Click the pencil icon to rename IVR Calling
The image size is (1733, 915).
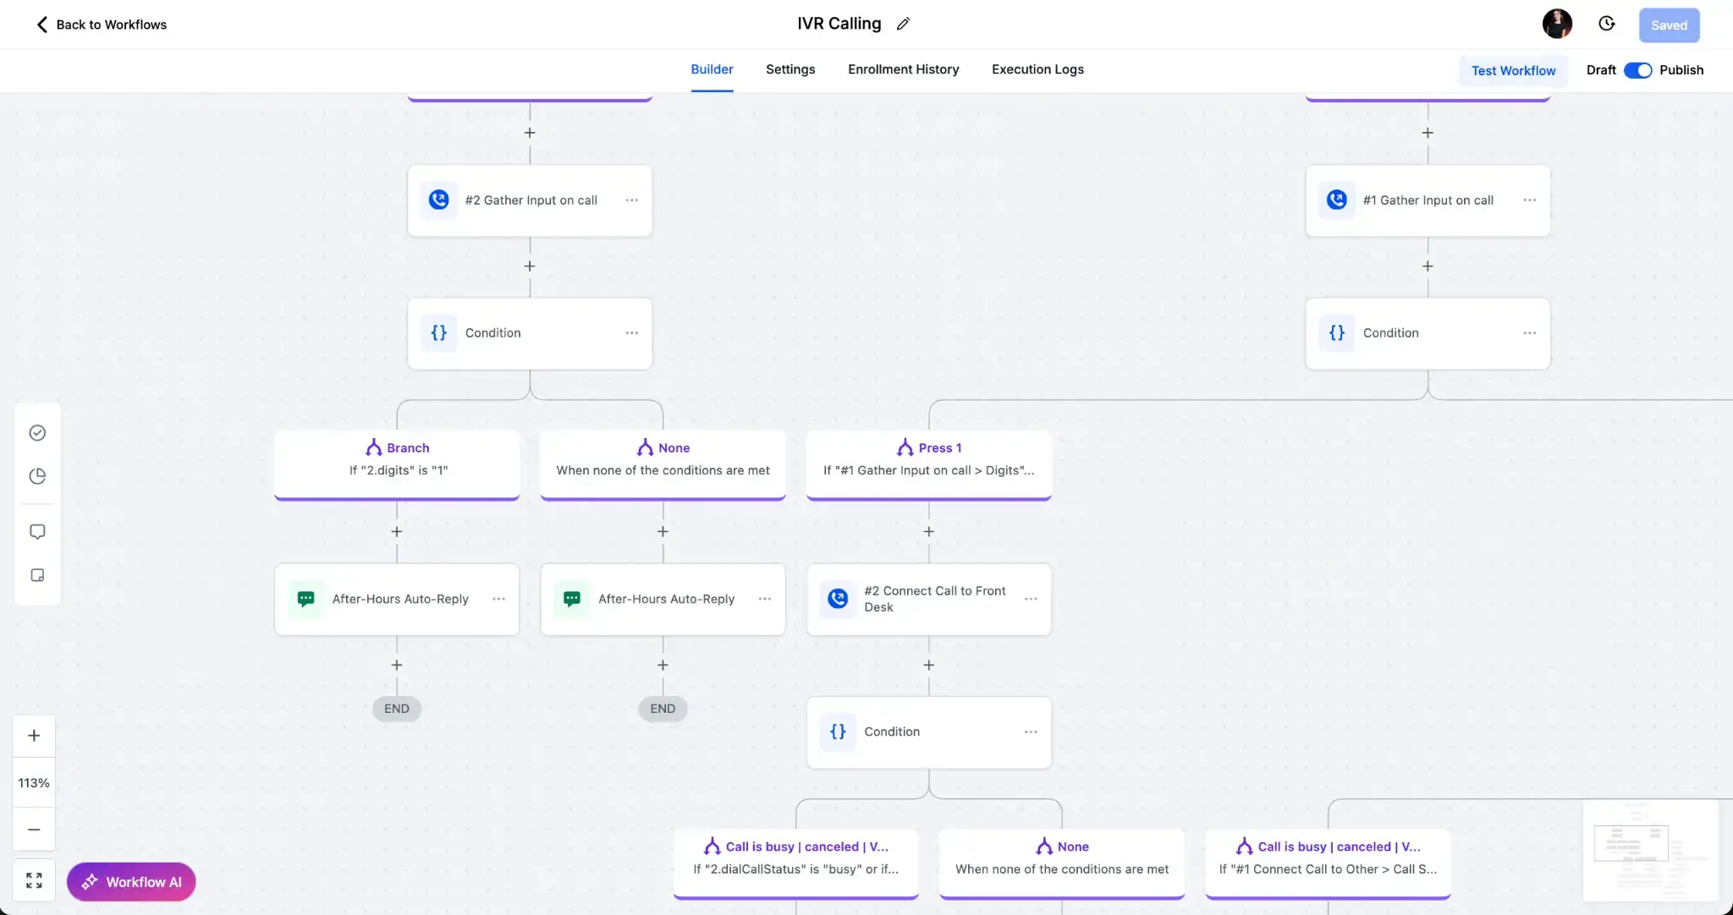pyautogui.click(x=903, y=24)
